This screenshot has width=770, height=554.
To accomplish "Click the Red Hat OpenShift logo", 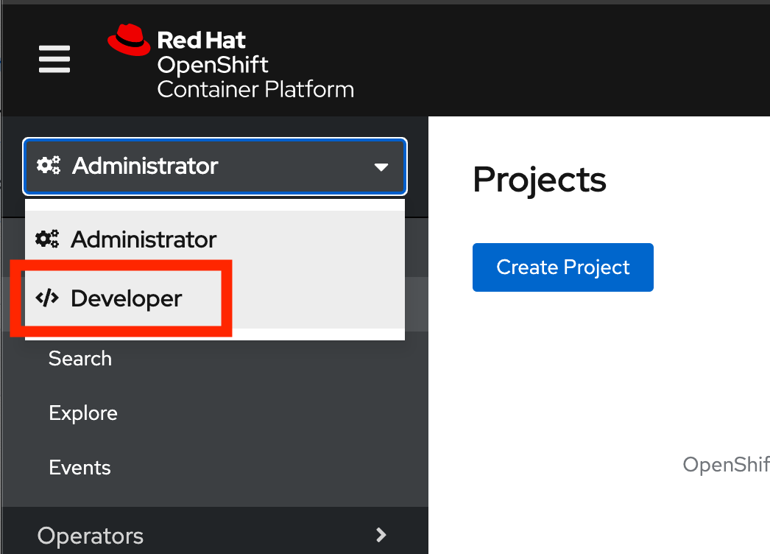I will click(x=231, y=62).
